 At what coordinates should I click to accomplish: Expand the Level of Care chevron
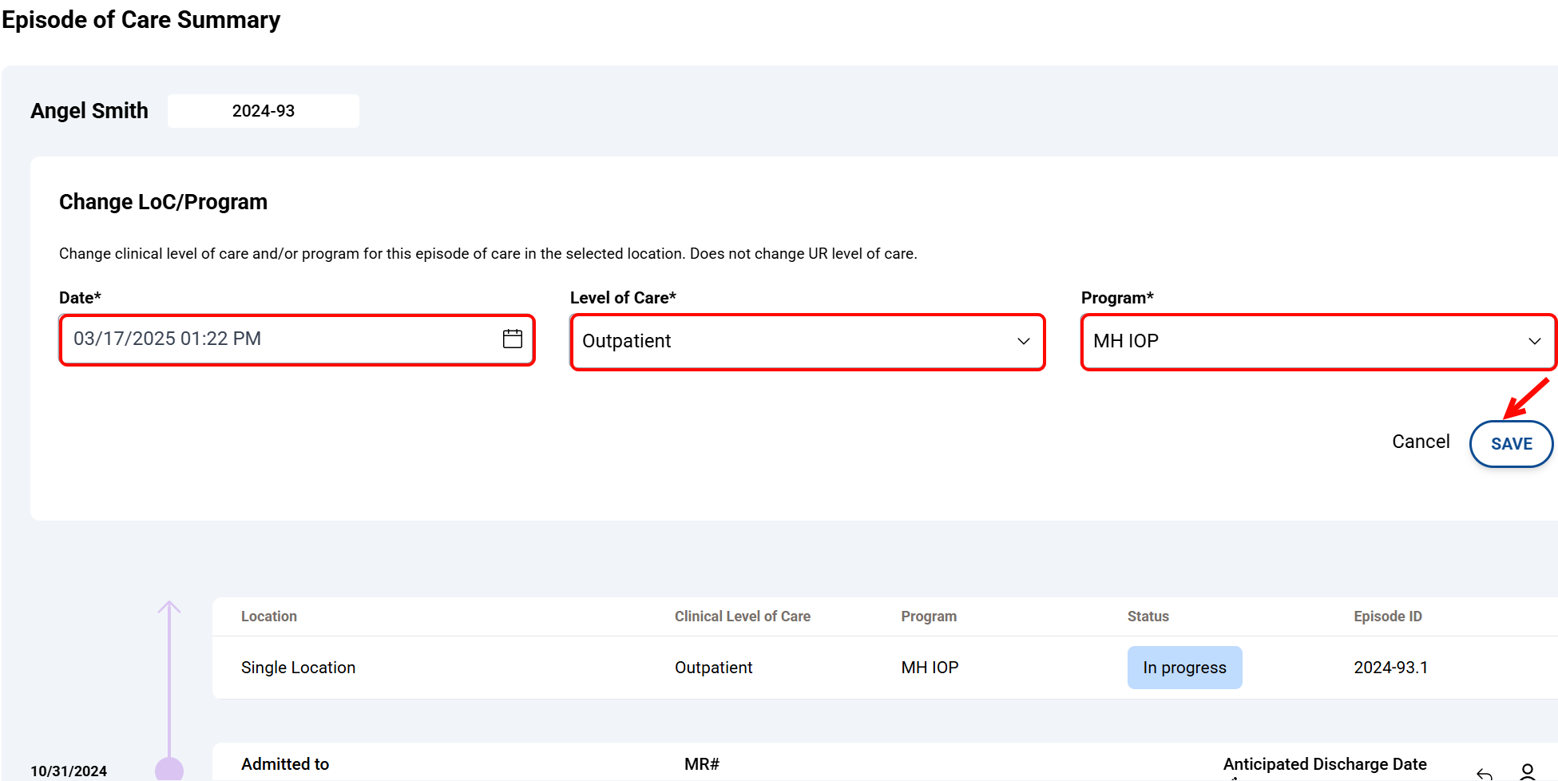tap(1023, 341)
